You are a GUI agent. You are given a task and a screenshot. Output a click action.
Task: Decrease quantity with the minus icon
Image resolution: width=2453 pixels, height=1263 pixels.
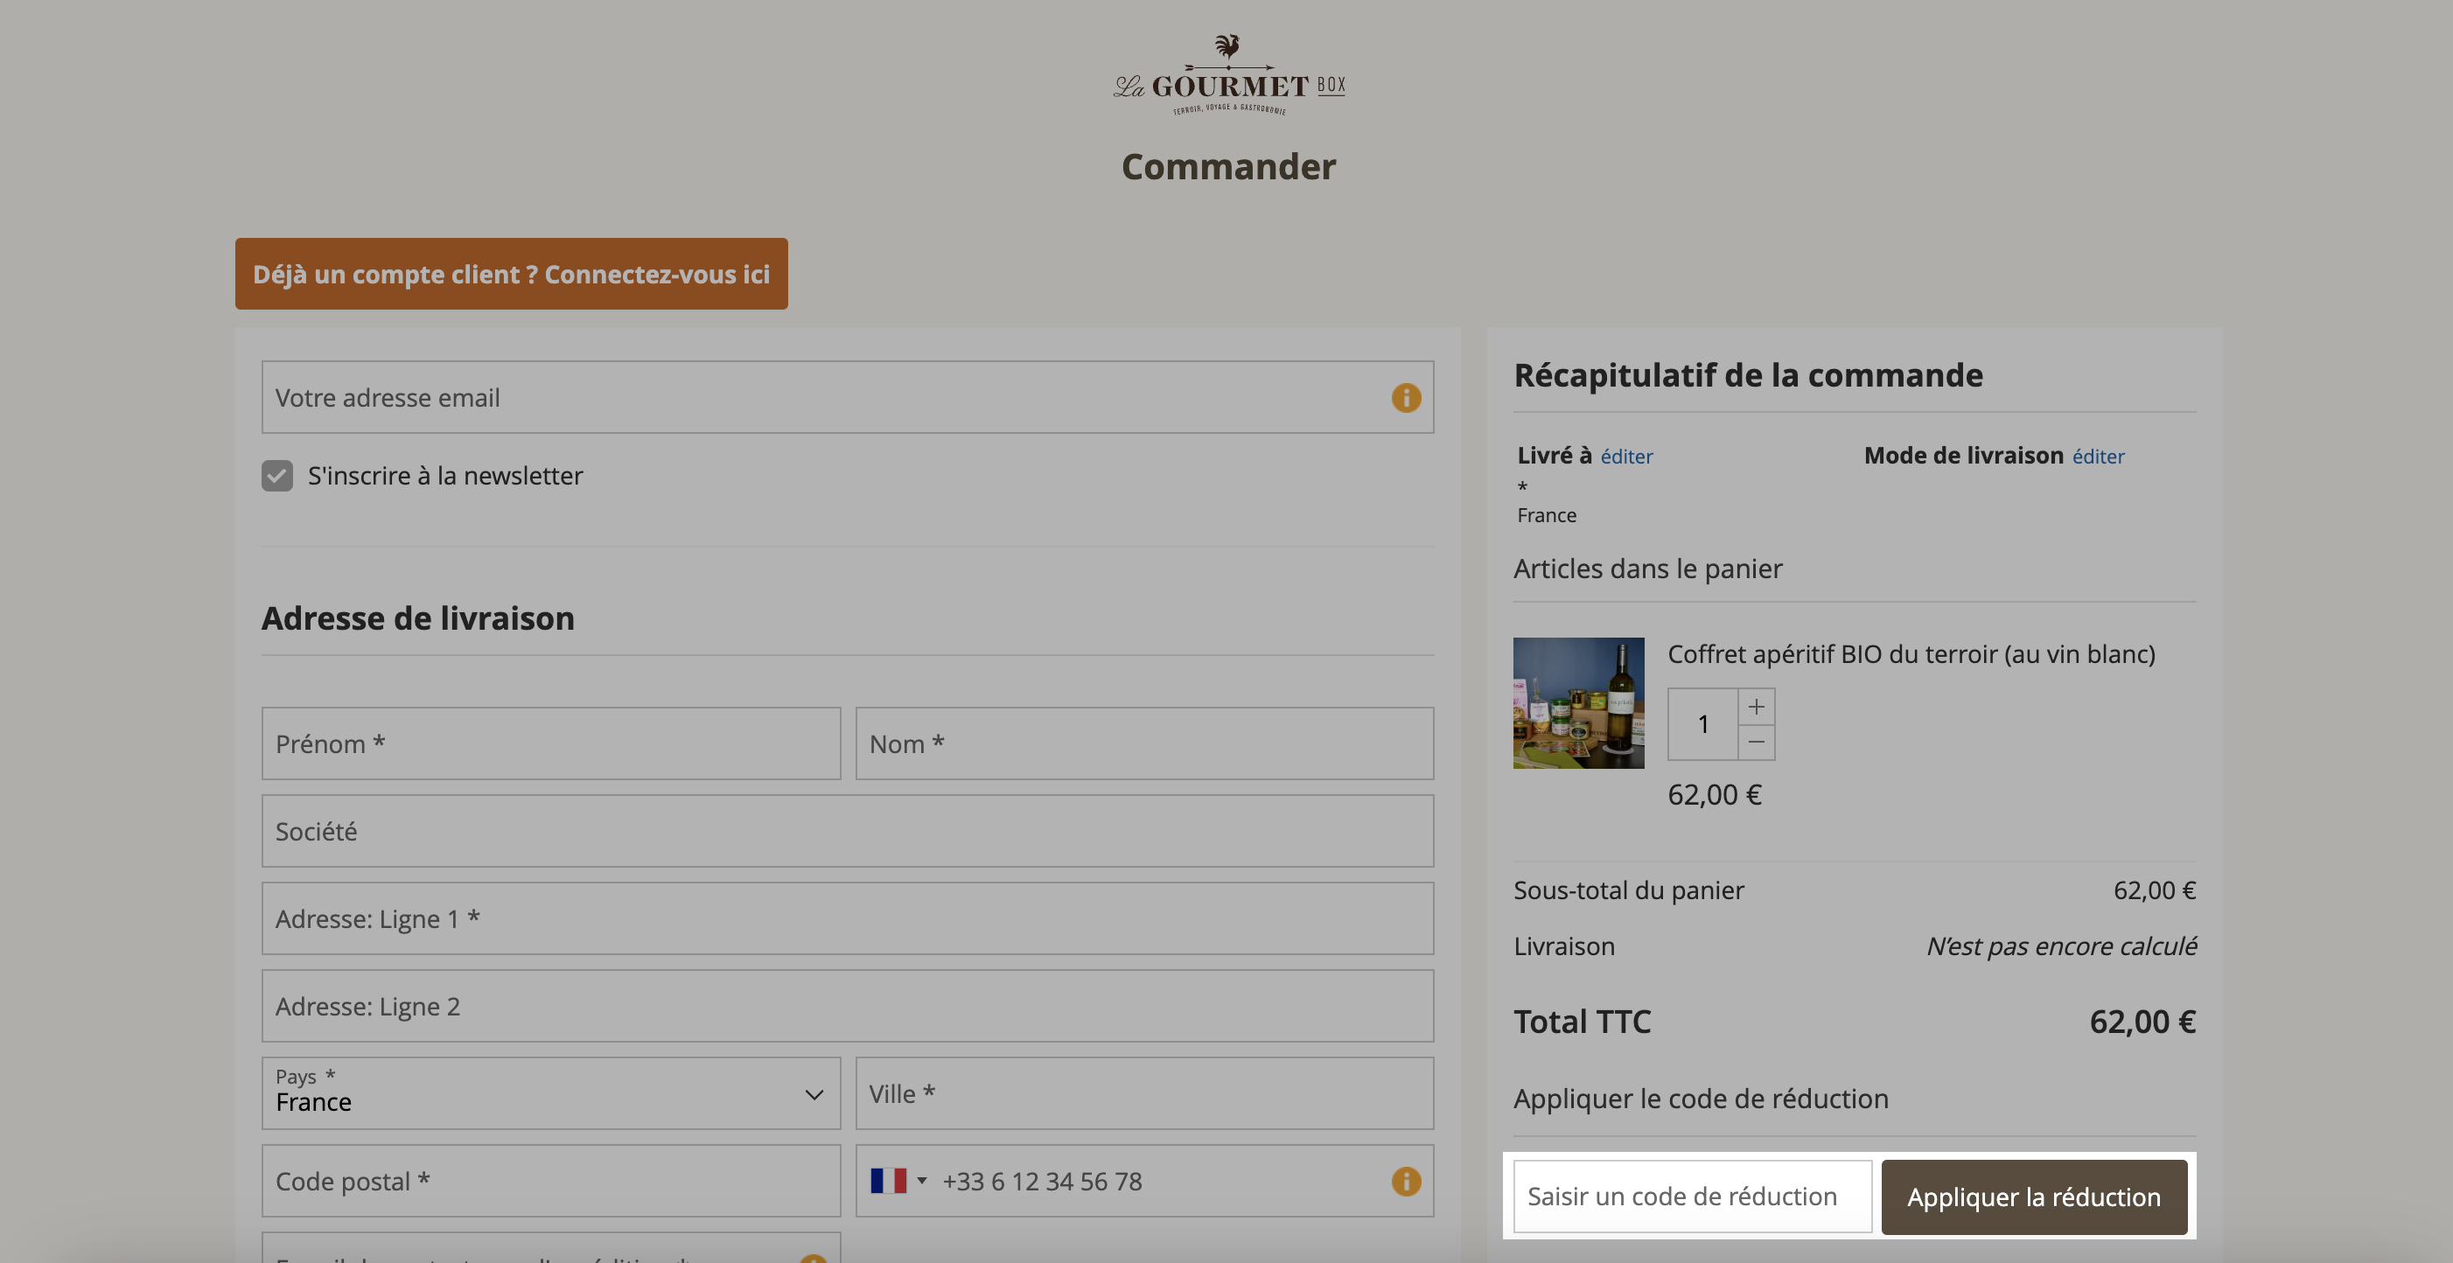click(x=1756, y=743)
